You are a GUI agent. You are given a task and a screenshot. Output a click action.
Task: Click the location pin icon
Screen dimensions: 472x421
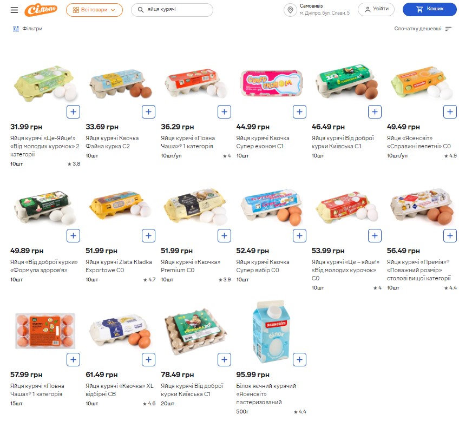(290, 10)
